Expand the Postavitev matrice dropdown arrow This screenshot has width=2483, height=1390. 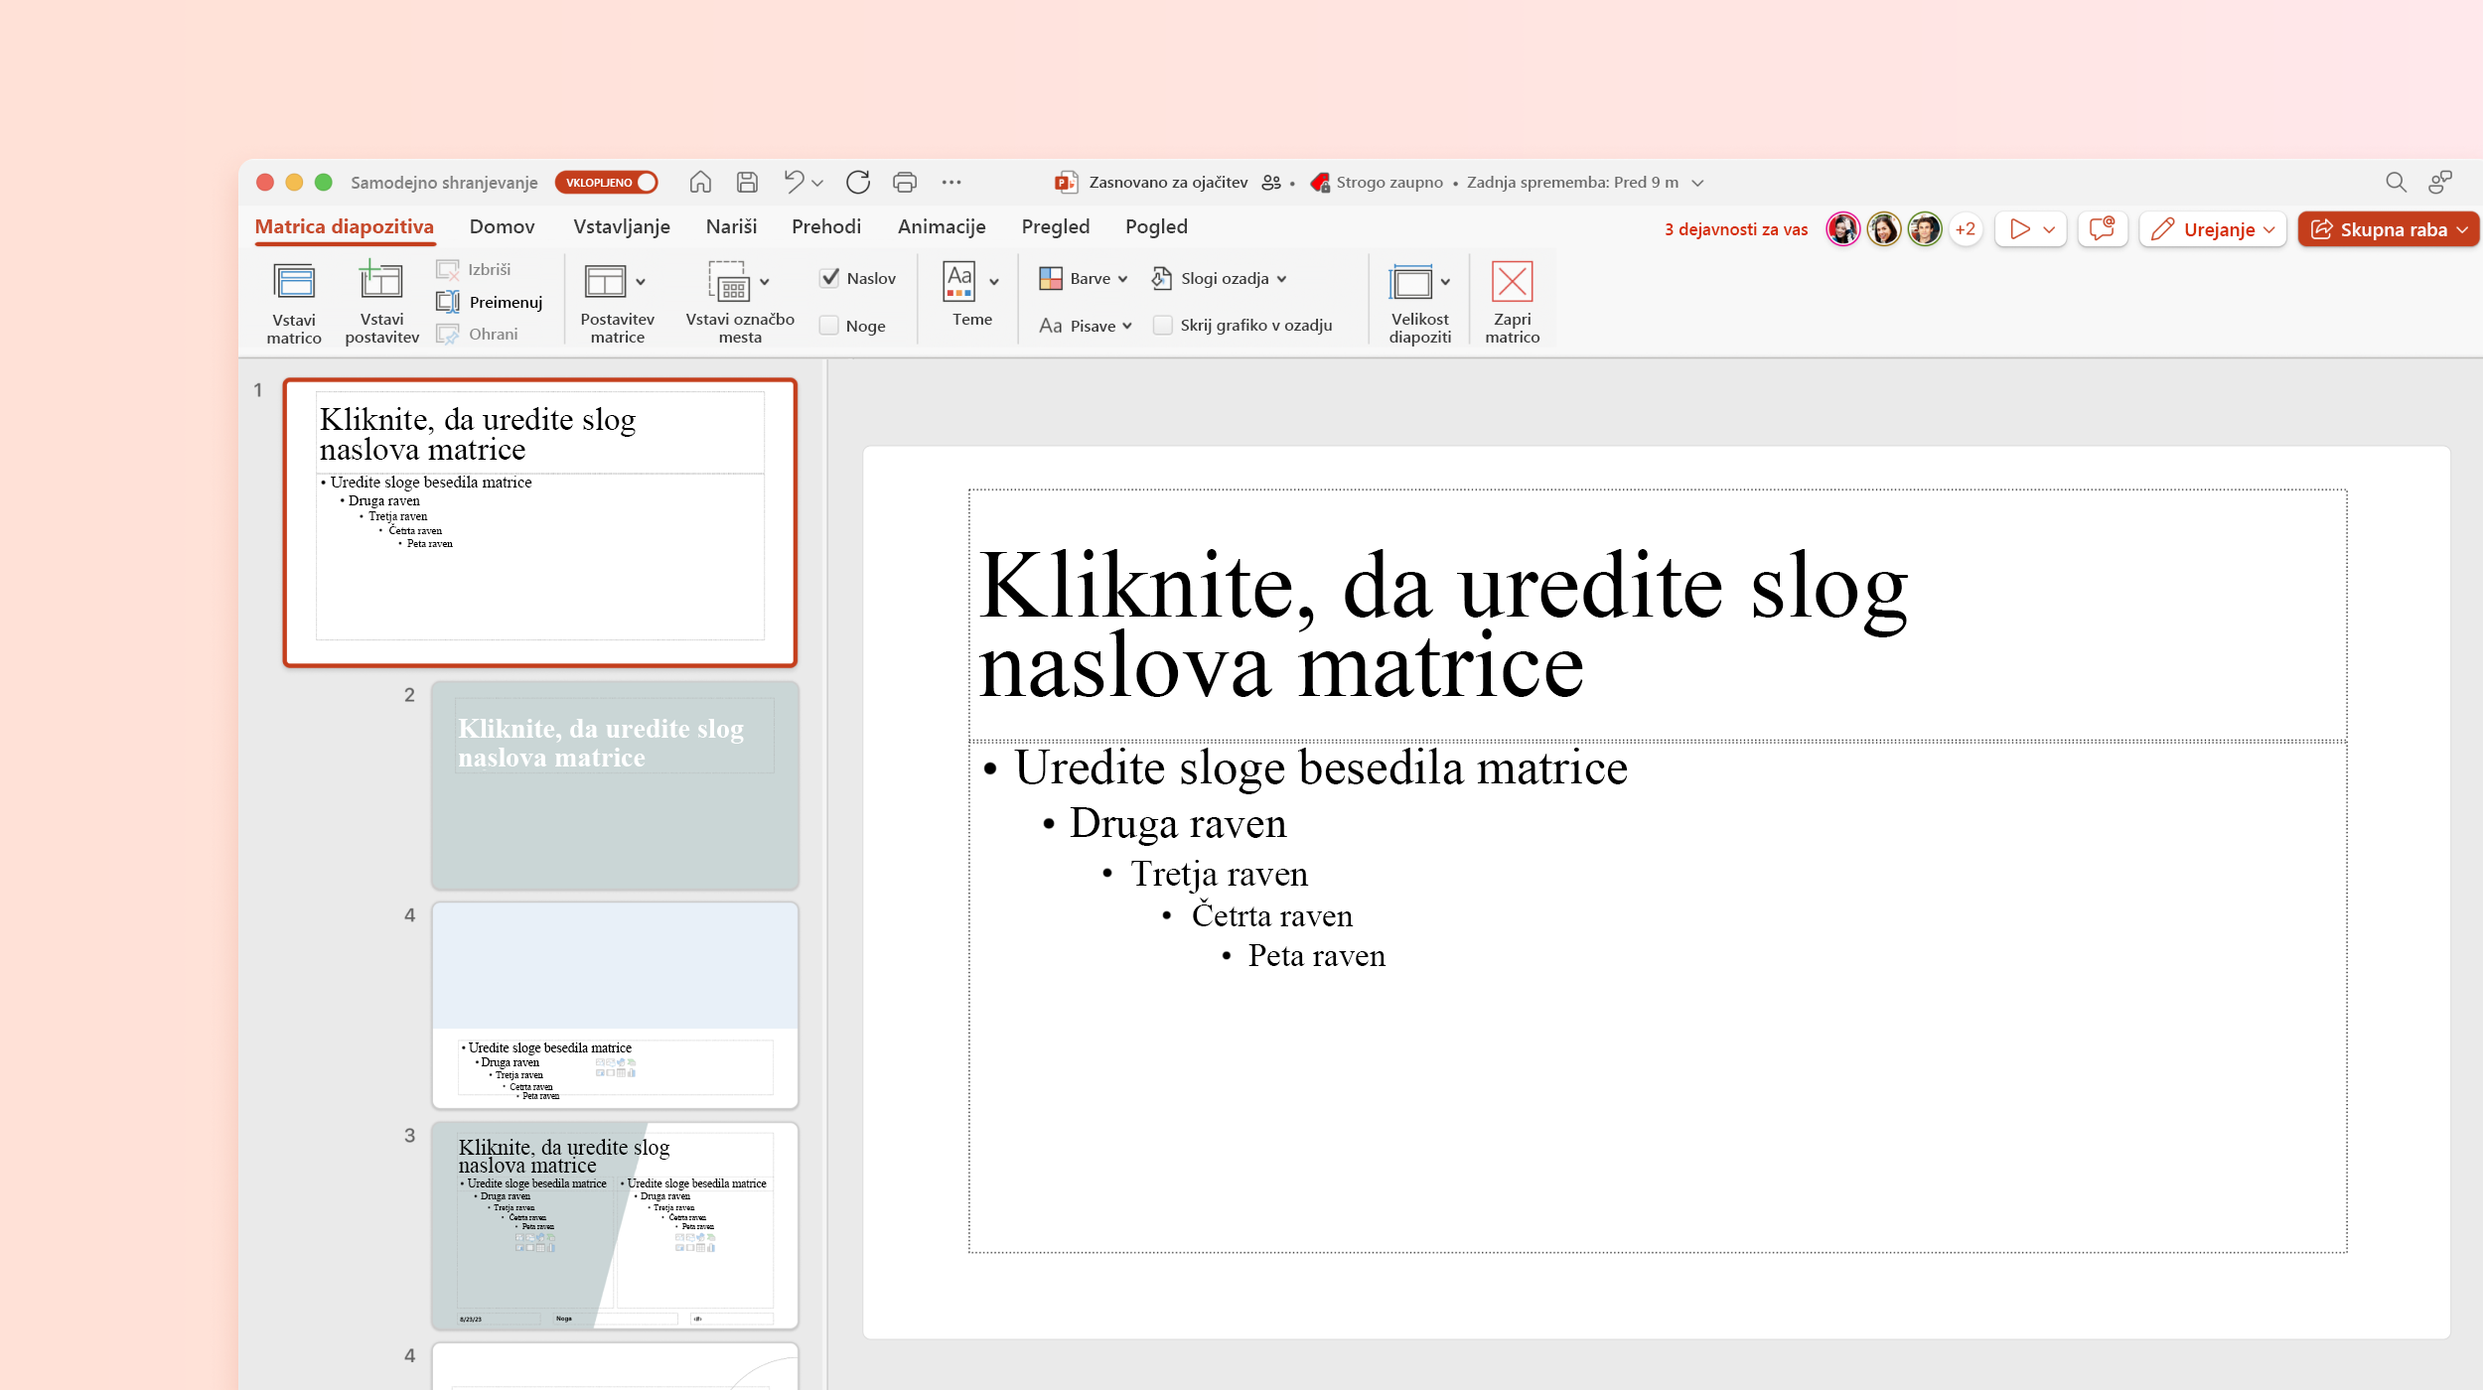click(x=641, y=282)
